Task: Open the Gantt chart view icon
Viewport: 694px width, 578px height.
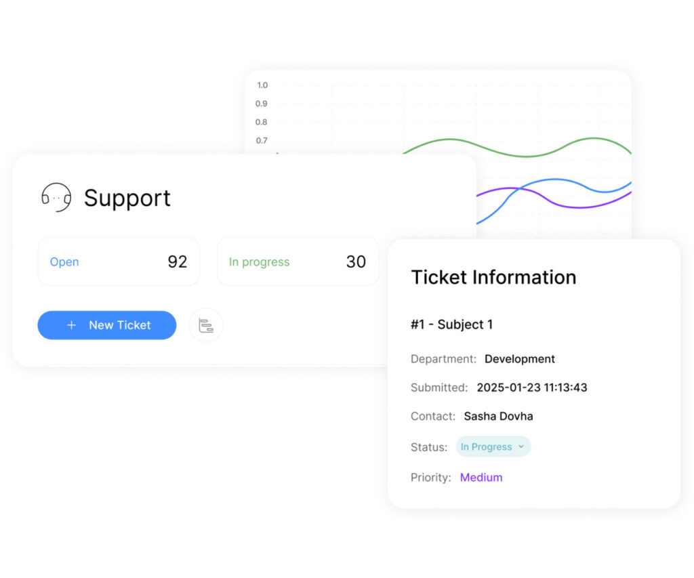Action: (x=206, y=325)
